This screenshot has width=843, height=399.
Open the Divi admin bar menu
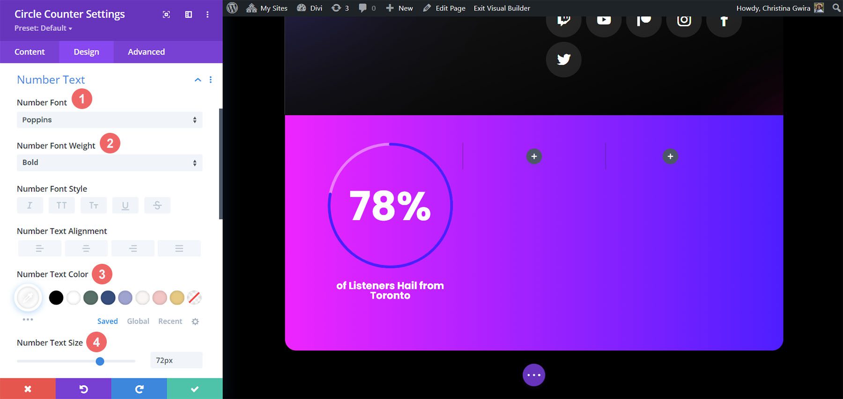[x=310, y=8]
